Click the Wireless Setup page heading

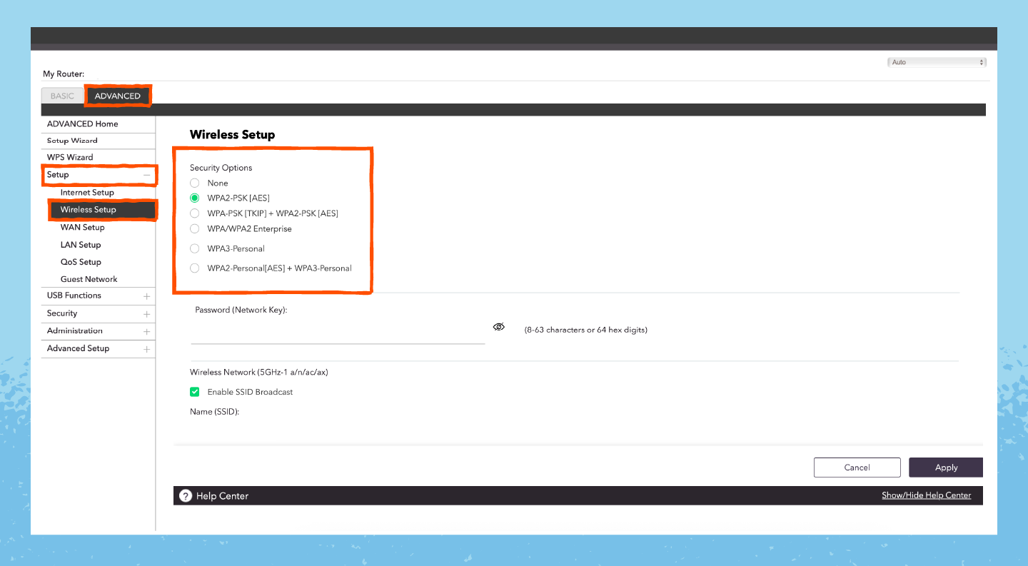point(232,134)
